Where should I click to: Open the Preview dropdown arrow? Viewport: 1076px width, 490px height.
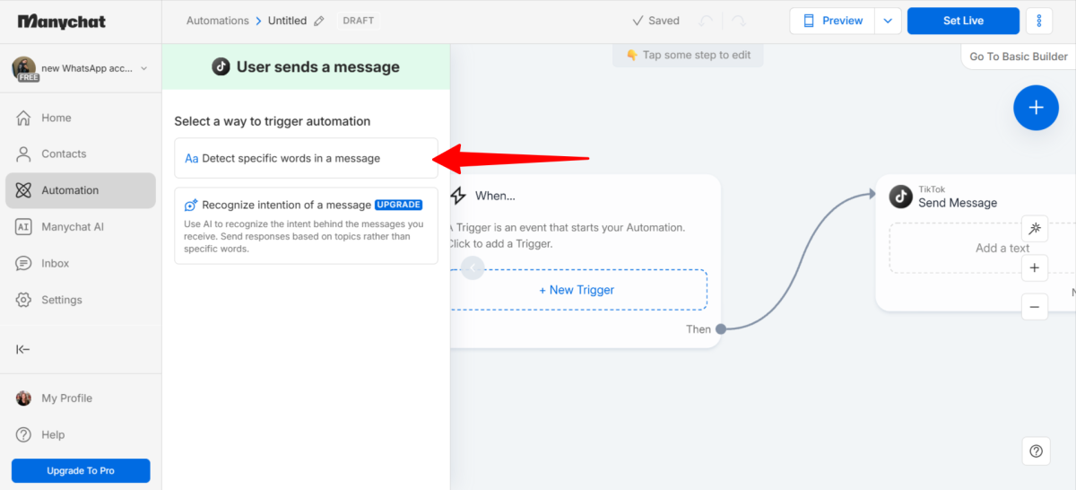point(888,21)
